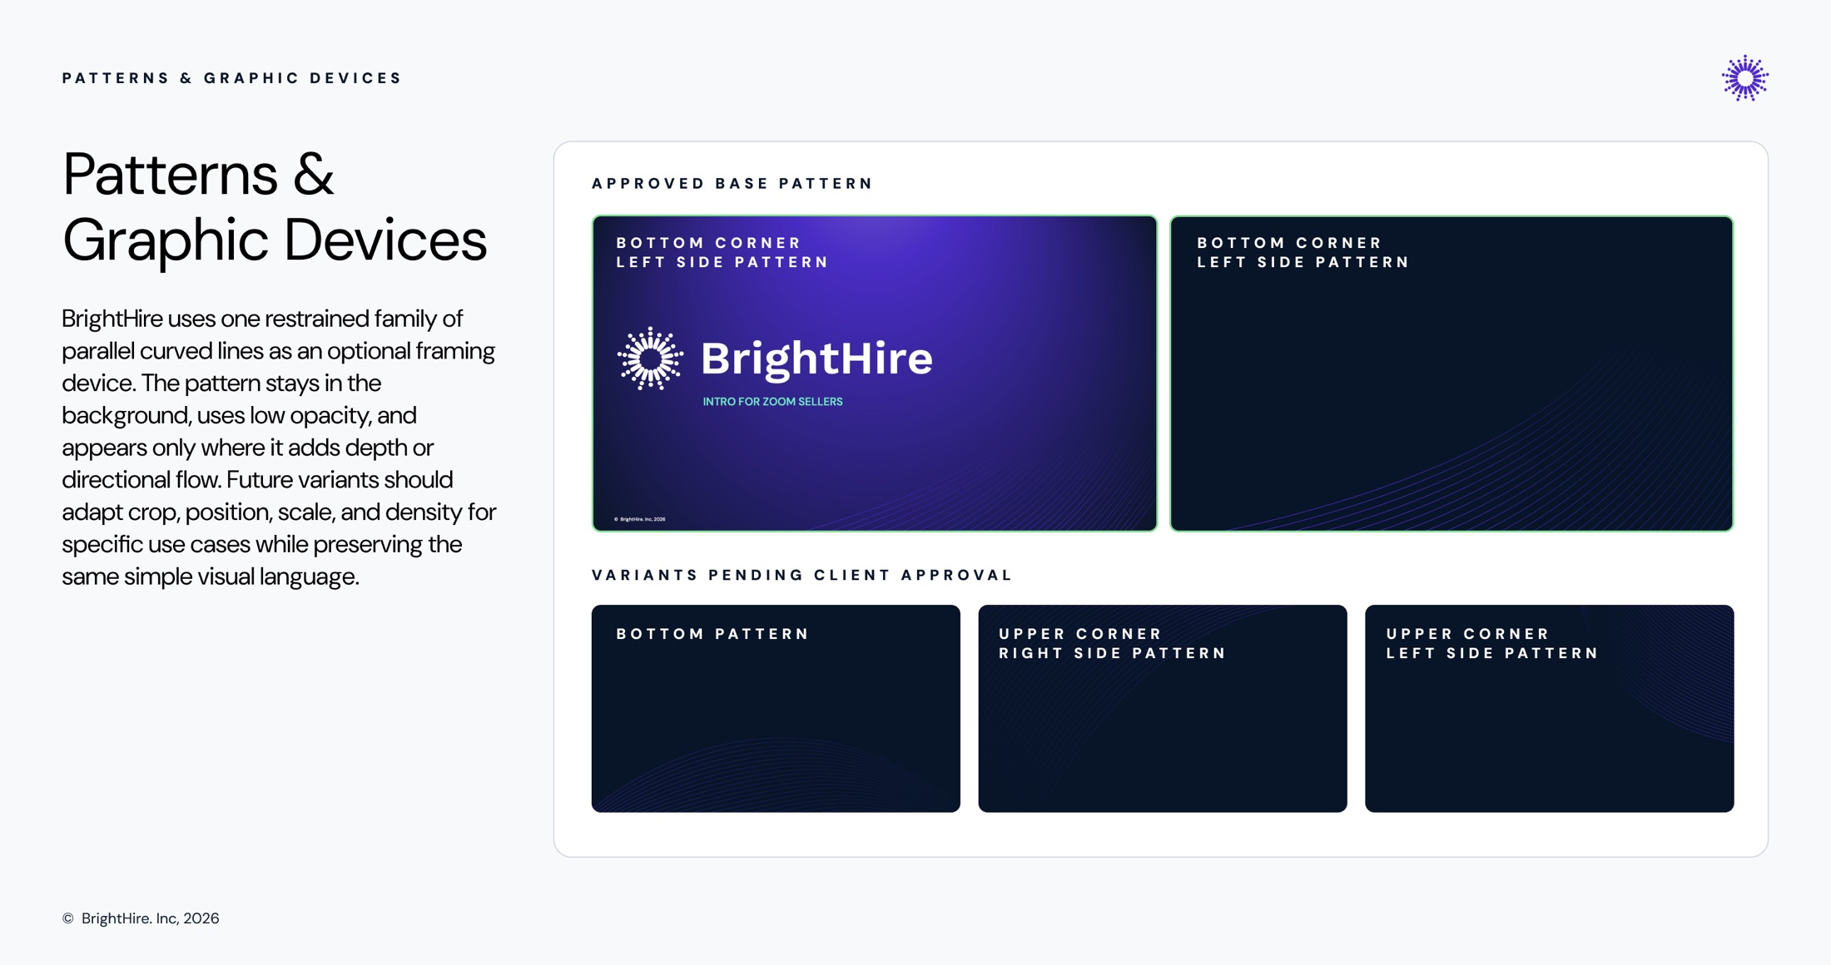Click the 'Variants Pending Client Approval' heading
This screenshot has width=1831, height=965.
802,575
